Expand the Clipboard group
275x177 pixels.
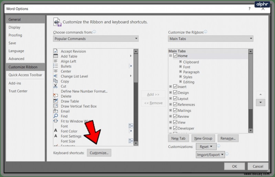180,62
